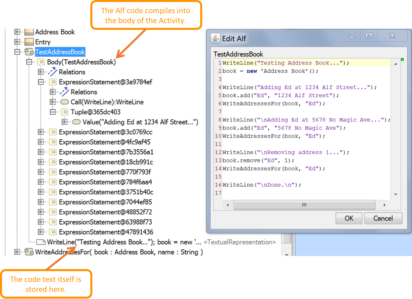Click Cancel in the Edit Alf dialog

click(x=383, y=218)
